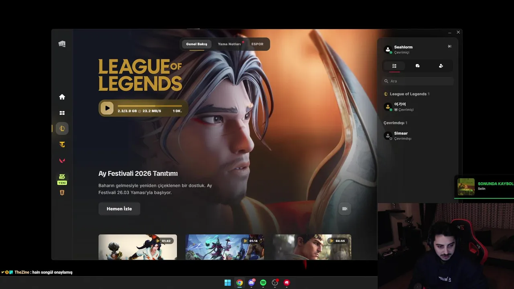This screenshot has width=514, height=289.
Task: Open the Windows Start button
Action: point(228,283)
